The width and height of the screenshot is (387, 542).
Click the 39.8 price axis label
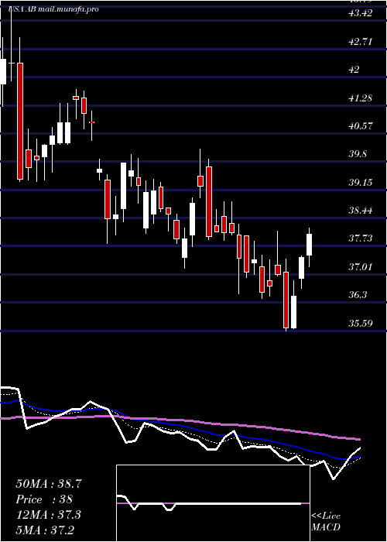pos(358,154)
